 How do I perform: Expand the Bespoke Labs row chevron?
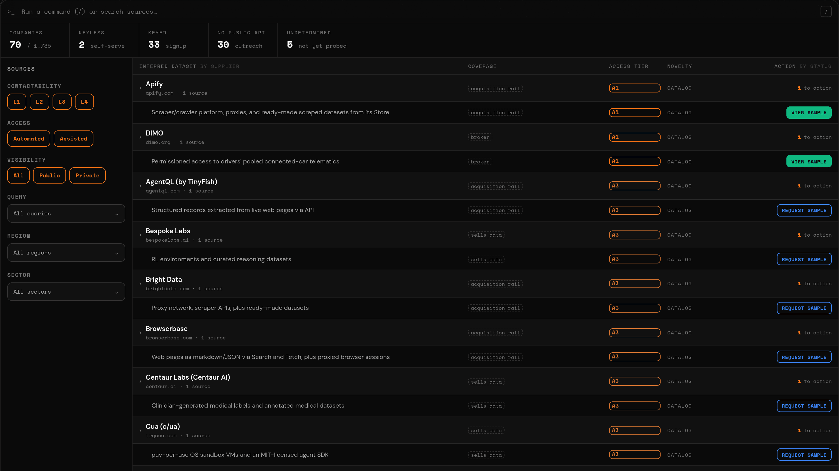(x=140, y=235)
